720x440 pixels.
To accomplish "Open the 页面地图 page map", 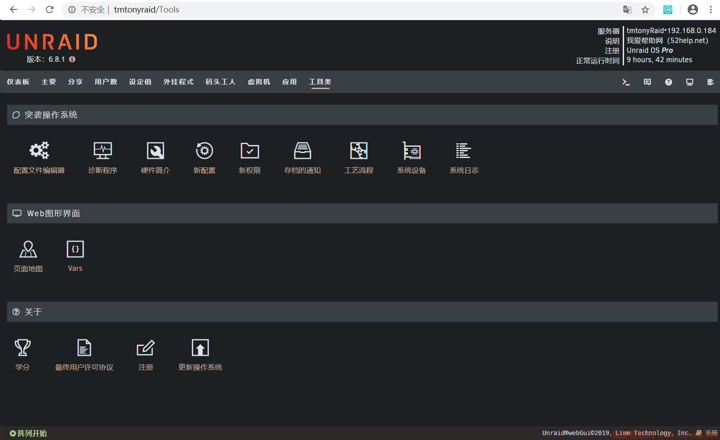I will point(28,249).
